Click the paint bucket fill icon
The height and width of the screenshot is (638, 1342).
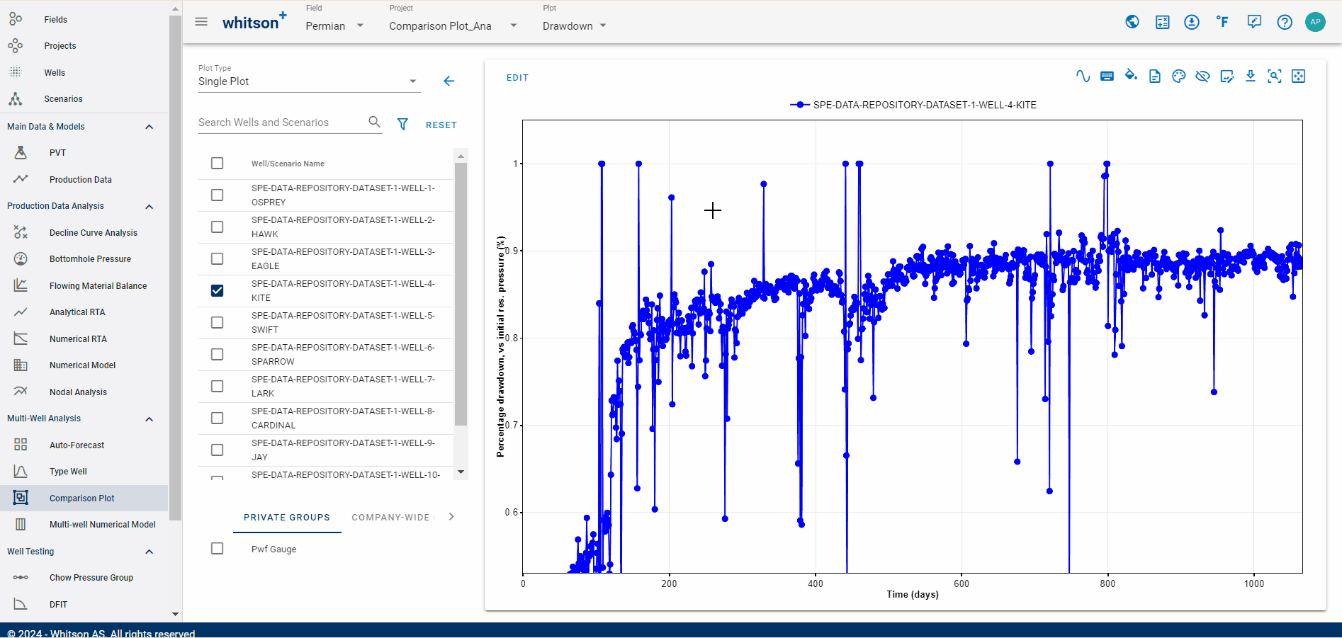(1131, 76)
